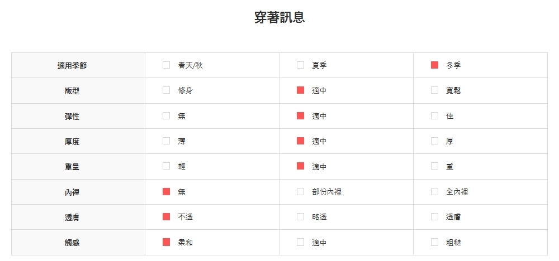Select the 修身 fit checkbox
Image resolution: width=559 pixels, height=261 pixels.
coord(166,90)
